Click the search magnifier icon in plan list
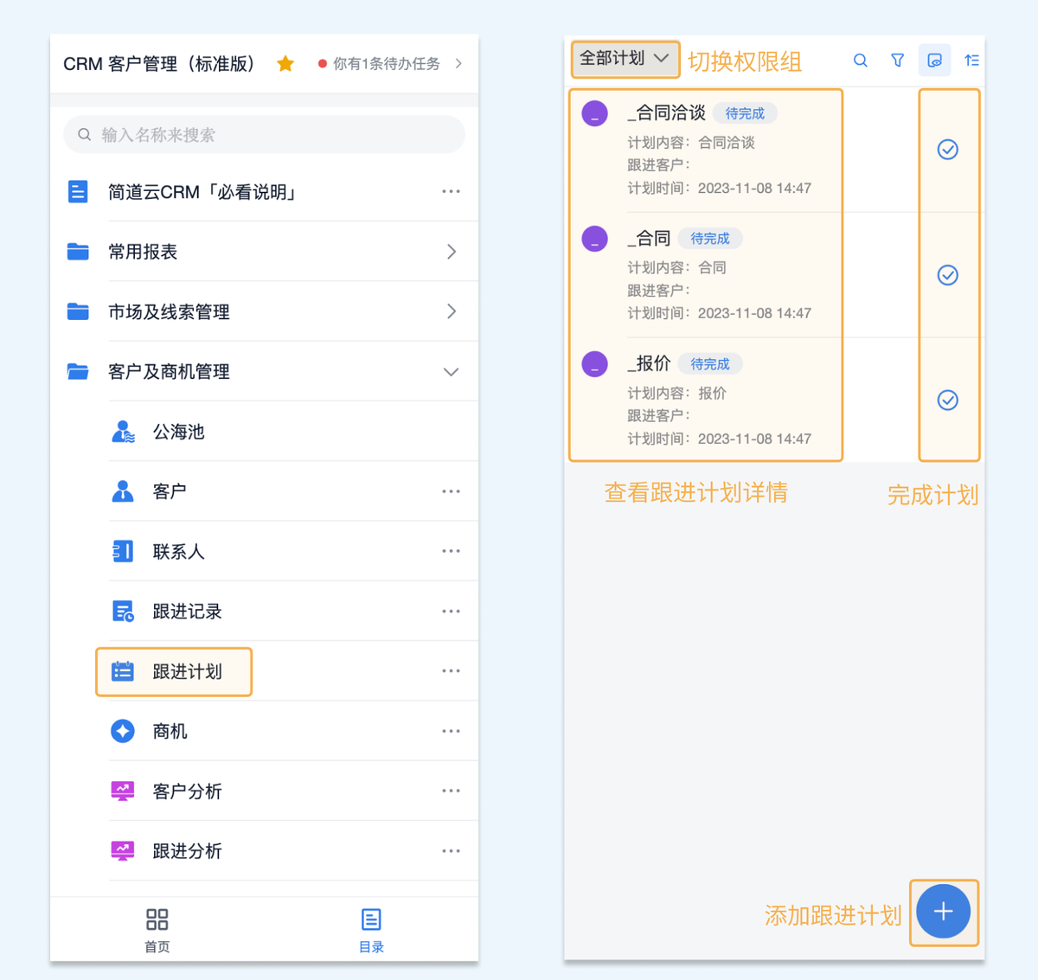This screenshot has height=980, width=1038. click(x=860, y=61)
